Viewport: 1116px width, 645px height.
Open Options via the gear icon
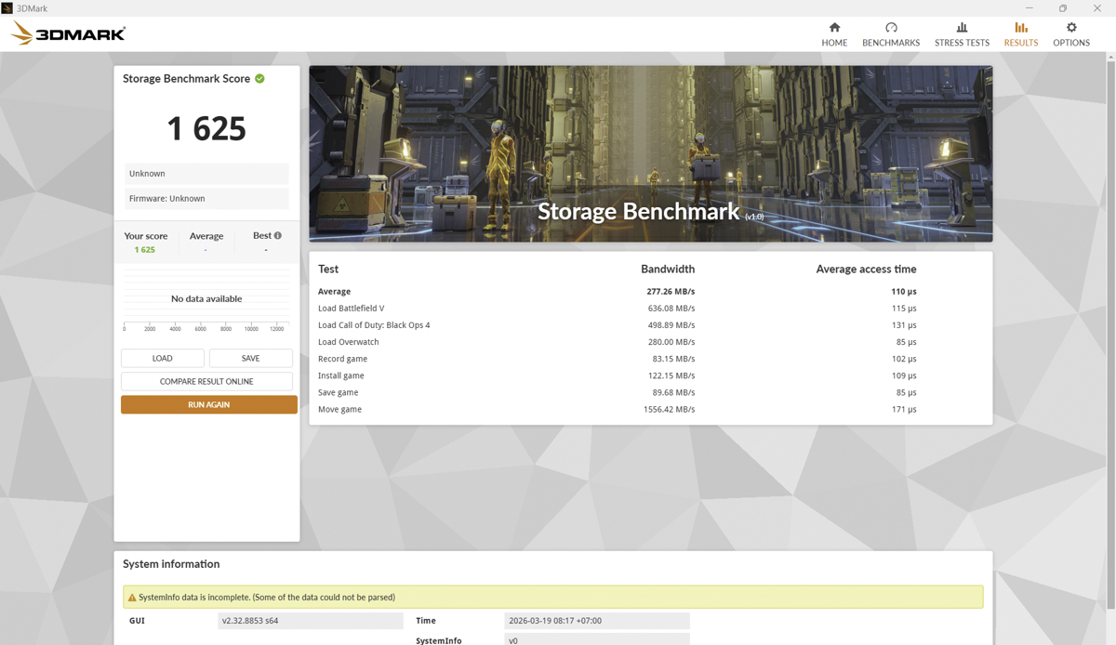coord(1071,29)
